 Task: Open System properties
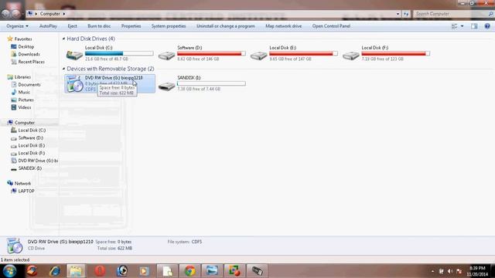click(x=169, y=26)
